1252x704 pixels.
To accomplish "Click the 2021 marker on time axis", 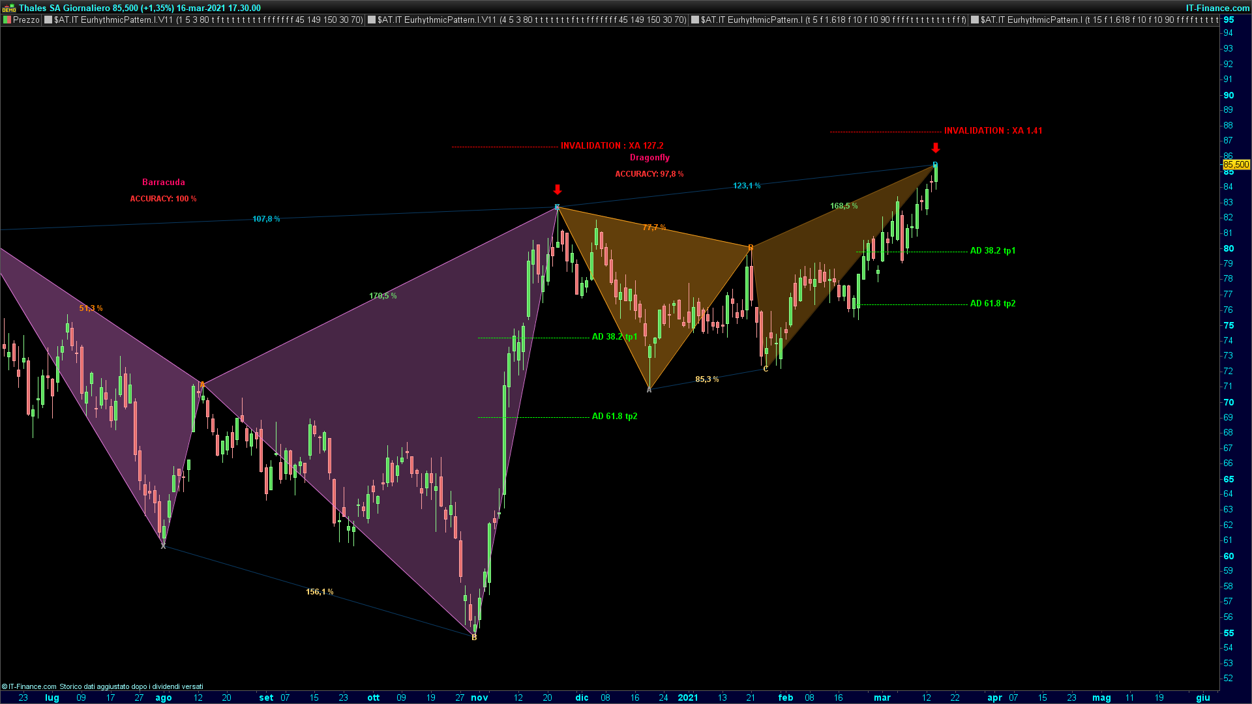I will click(x=688, y=697).
